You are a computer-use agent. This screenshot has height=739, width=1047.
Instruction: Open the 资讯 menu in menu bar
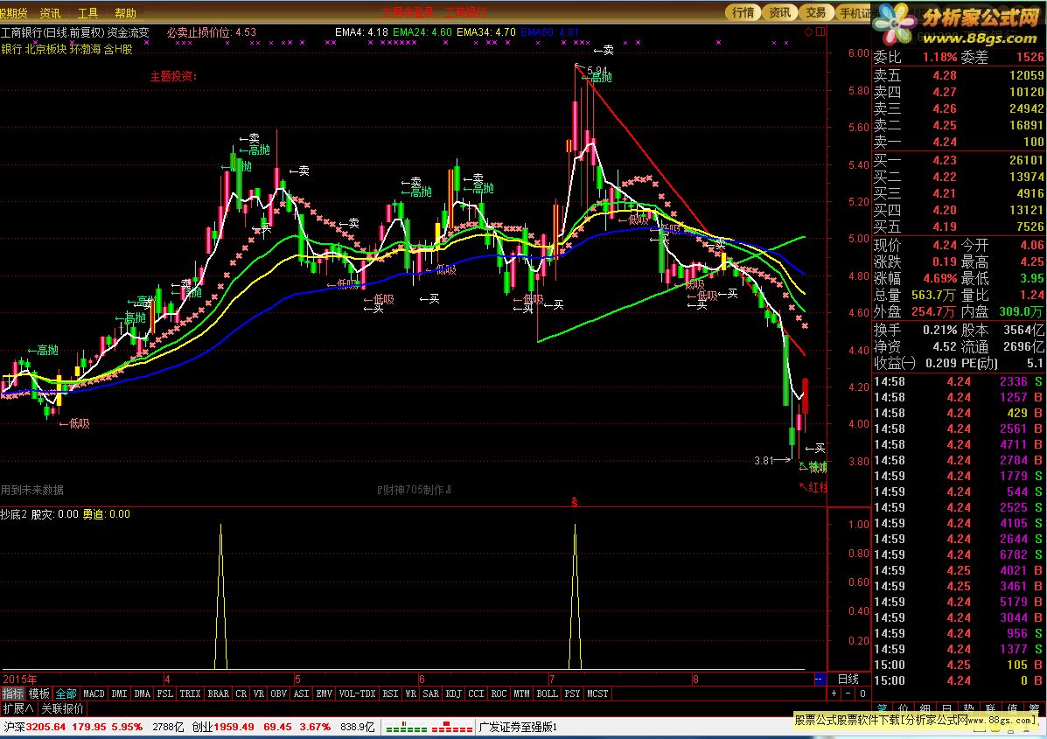50,13
